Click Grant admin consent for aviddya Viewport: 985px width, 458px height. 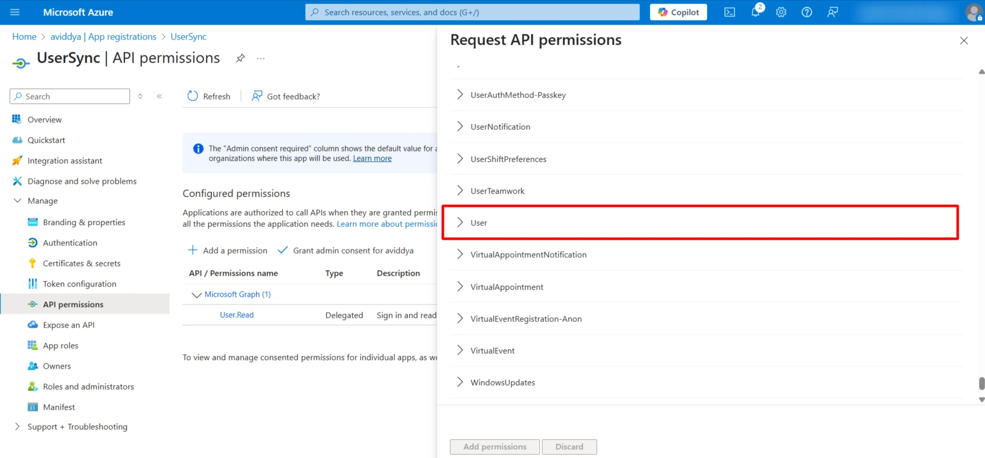point(346,250)
